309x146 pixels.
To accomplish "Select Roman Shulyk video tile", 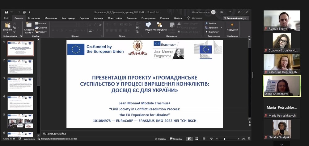I will click(282, 20).
